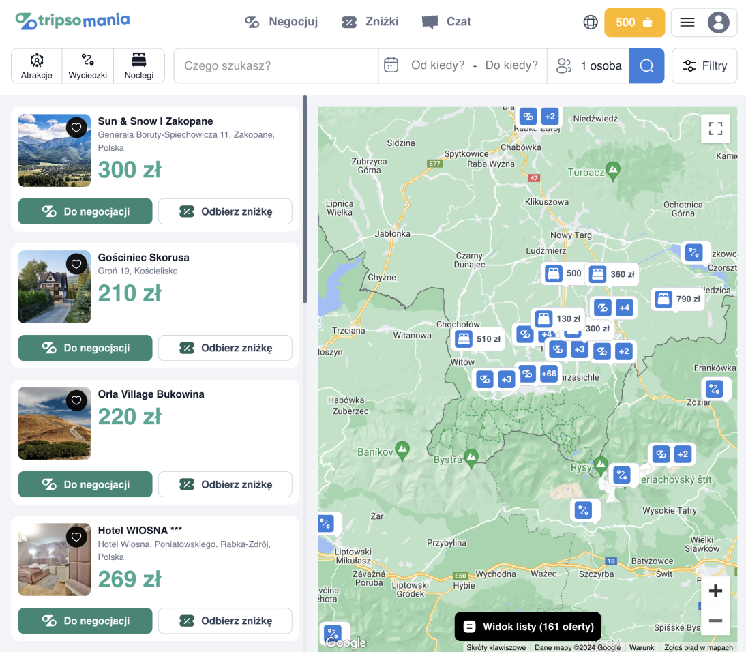Open the Od kiedy date picker
This screenshot has height=652, width=746.
click(437, 65)
